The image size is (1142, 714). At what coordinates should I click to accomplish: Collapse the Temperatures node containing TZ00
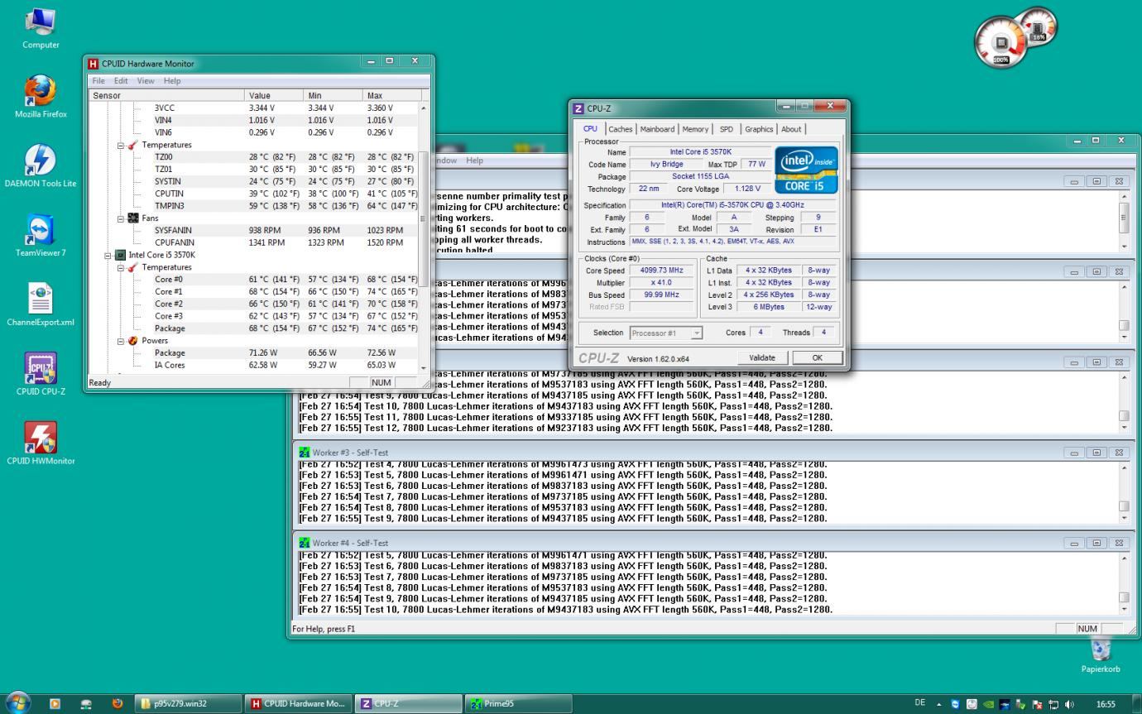tap(121, 145)
